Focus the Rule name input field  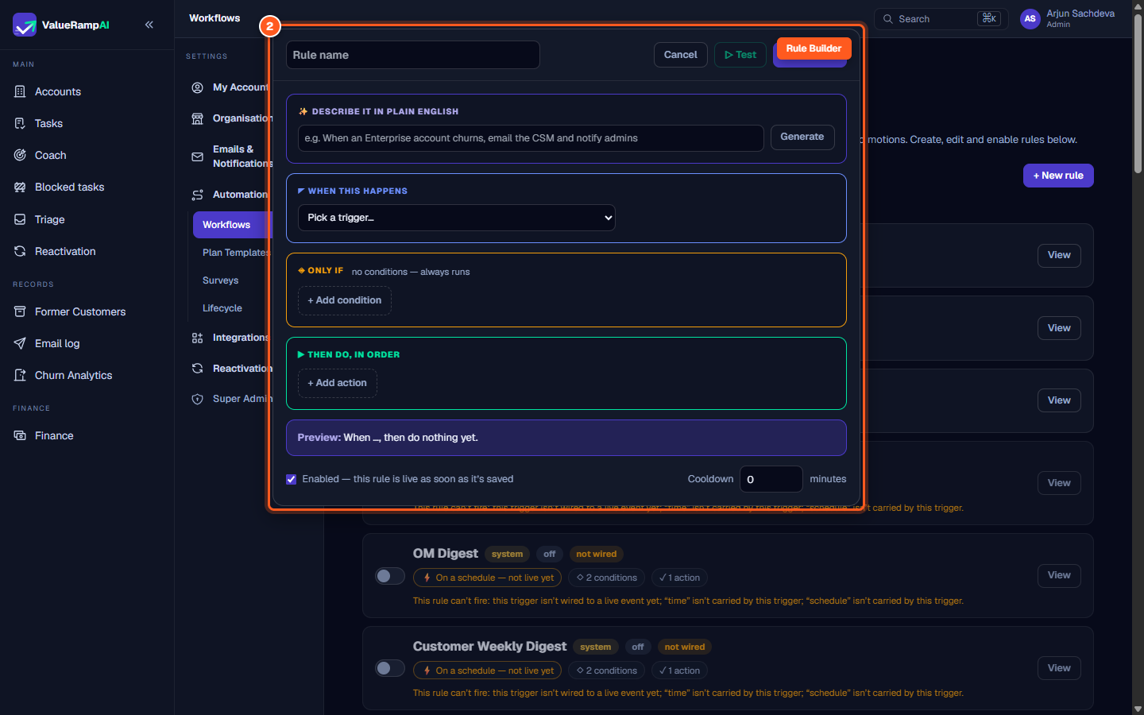(x=413, y=55)
